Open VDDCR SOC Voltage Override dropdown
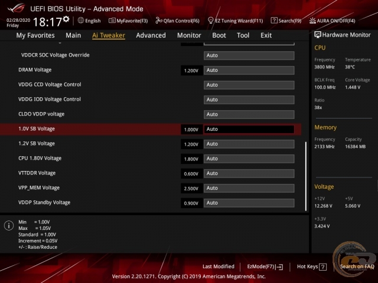This screenshot has width=378, height=283. pos(249,55)
